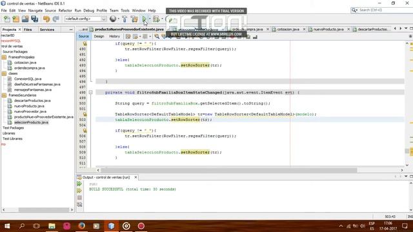Open the default config combo box
Screen dimensions: 413x232
pyautogui.click(x=85, y=19)
